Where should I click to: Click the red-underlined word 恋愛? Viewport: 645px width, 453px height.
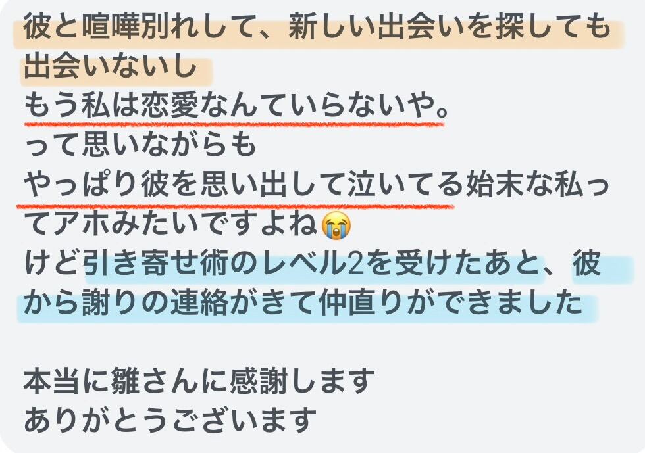(170, 106)
